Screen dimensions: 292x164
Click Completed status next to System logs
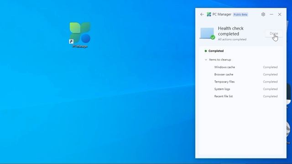pos(270,89)
